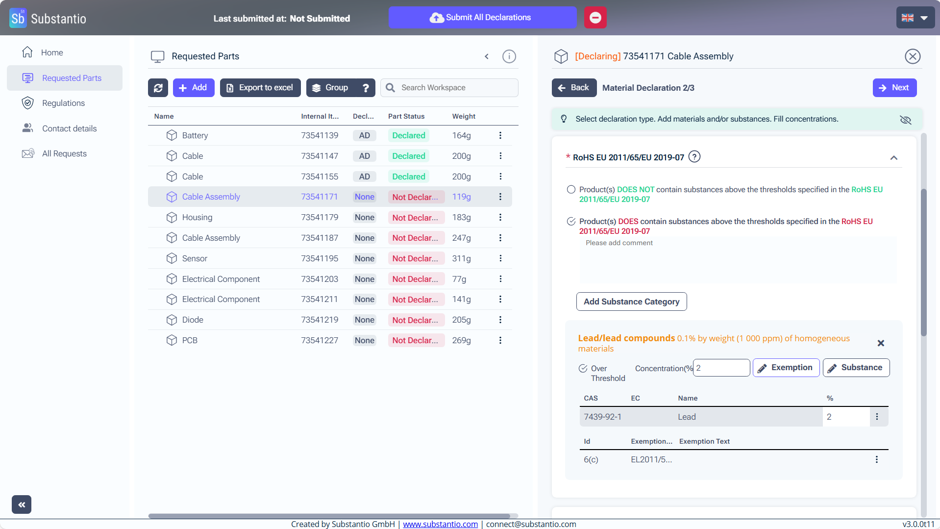The width and height of the screenshot is (940, 529).
Task: Collapse sidebar with double-chevron icon
Action: (22, 504)
